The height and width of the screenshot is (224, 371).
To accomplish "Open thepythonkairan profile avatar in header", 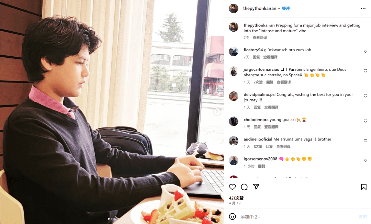I will (234, 8).
